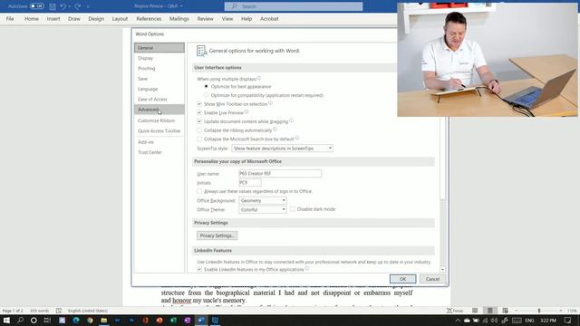This screenshot has height=326, width=580.
Task: Switch to the Insert ribbon tab
Action: (53, 18)
